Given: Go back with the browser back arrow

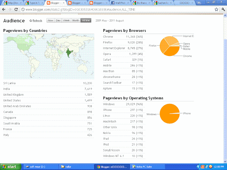Looking at the screenshot, I should pos(4,10).
